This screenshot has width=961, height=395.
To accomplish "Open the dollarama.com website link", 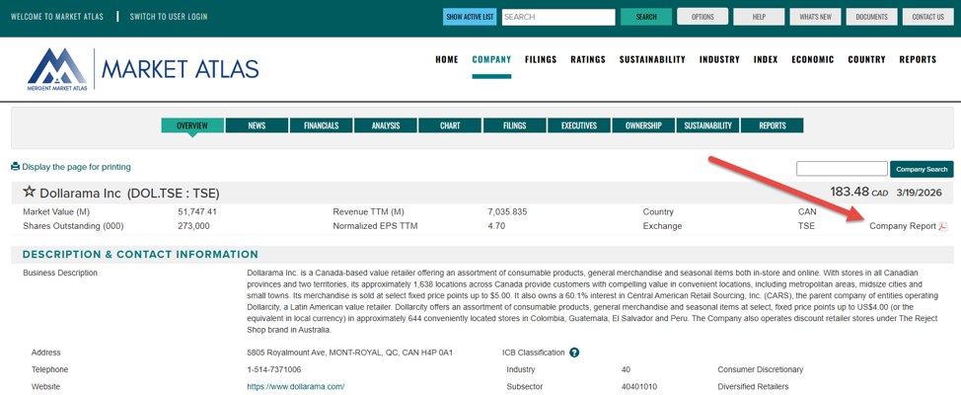I will click(x=296, y=387).
